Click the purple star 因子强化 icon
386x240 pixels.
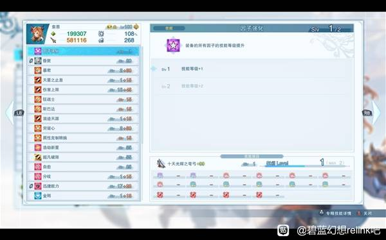coord(173,46)
